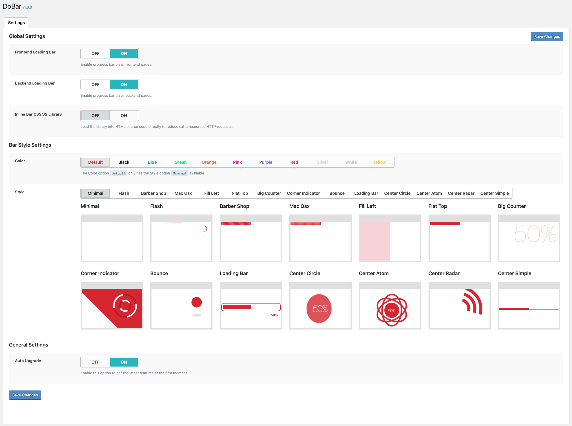Viewport: 572px width, 426px height.
Task: Pick the Center Radar preview thumbnail
Action: 460,305
